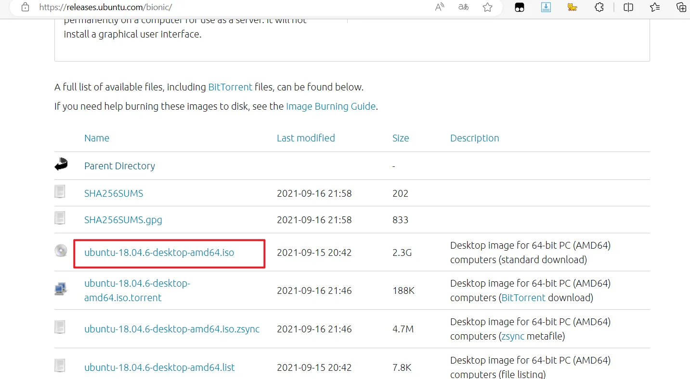Open the blue download-arrow extension icon
The image size is (690, 379).
(546, 7)
